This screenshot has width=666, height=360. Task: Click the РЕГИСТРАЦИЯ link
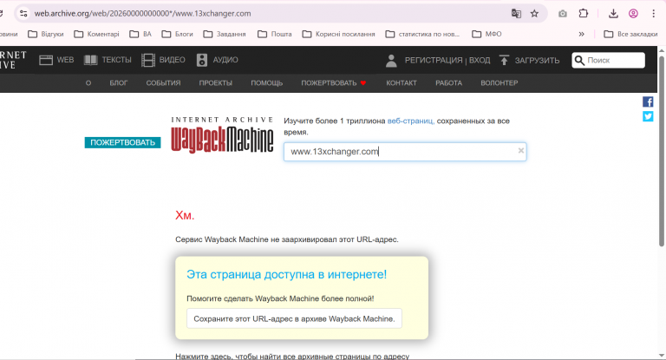[x=434, y=61]
